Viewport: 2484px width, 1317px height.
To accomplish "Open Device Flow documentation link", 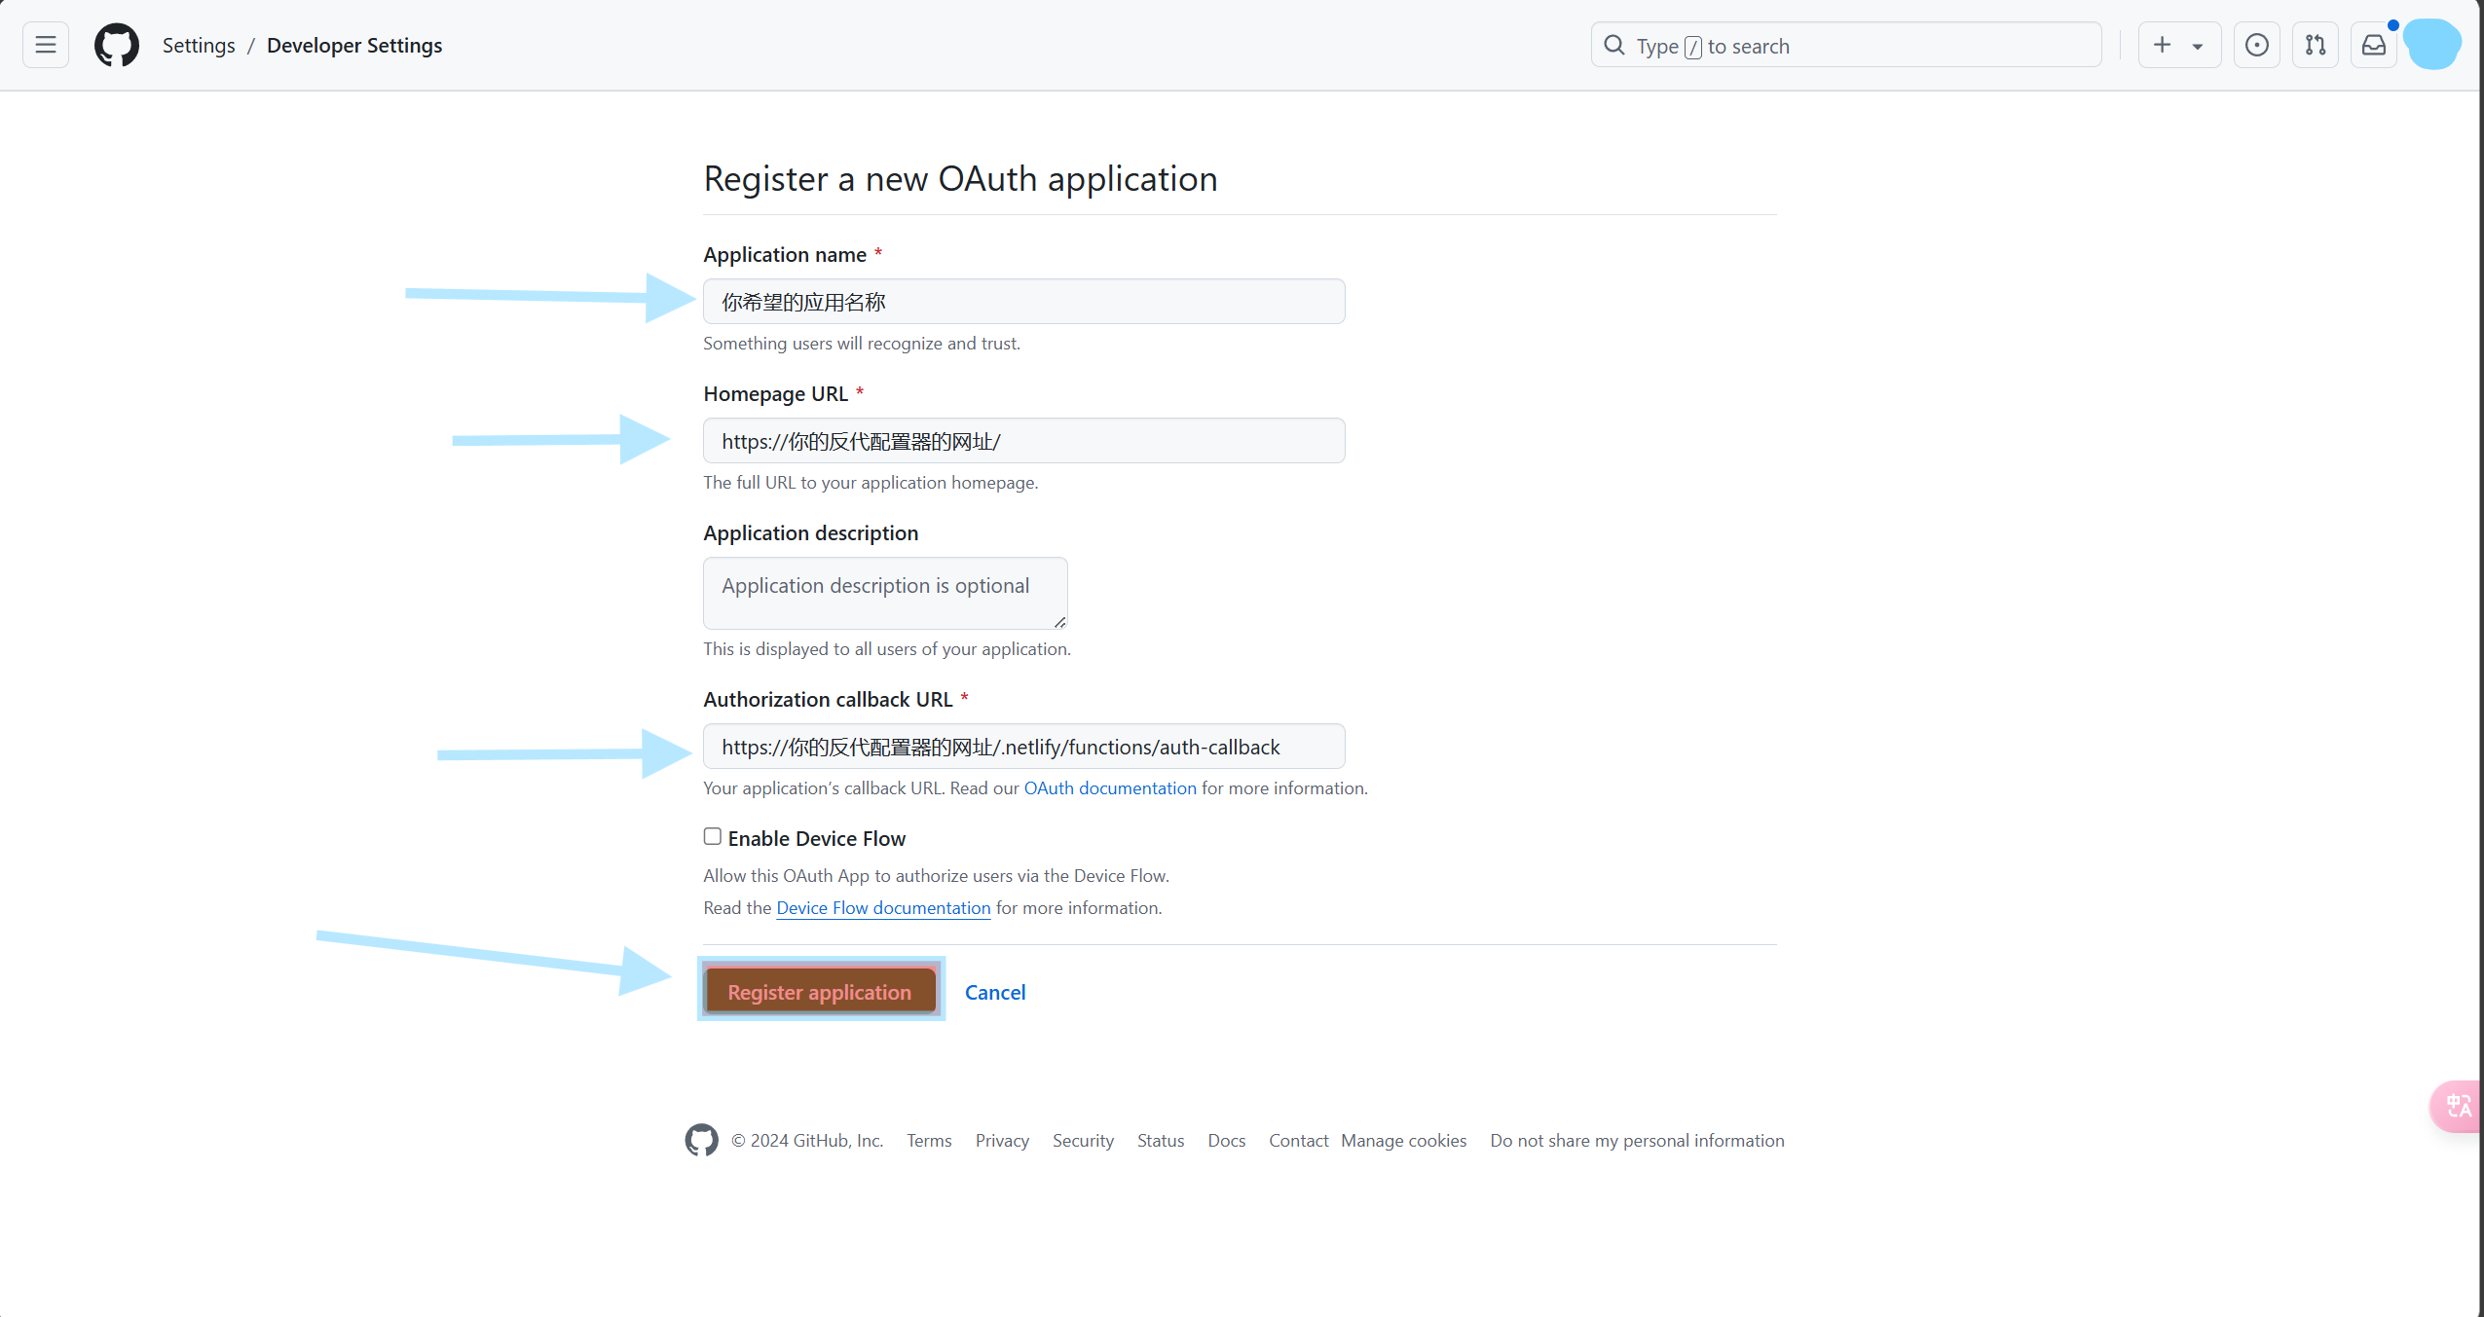I will tap(883, 907).
